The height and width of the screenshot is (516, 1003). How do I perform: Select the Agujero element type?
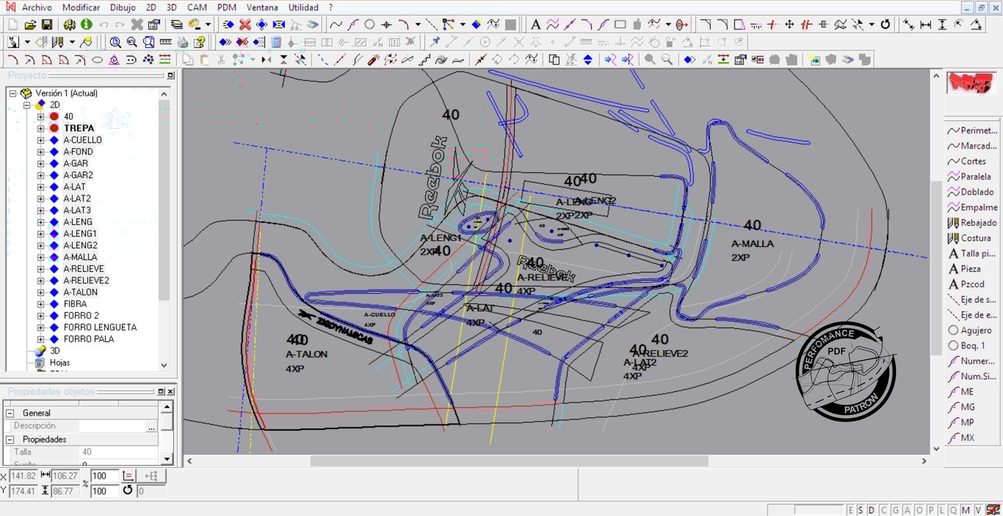pos(971,330)
